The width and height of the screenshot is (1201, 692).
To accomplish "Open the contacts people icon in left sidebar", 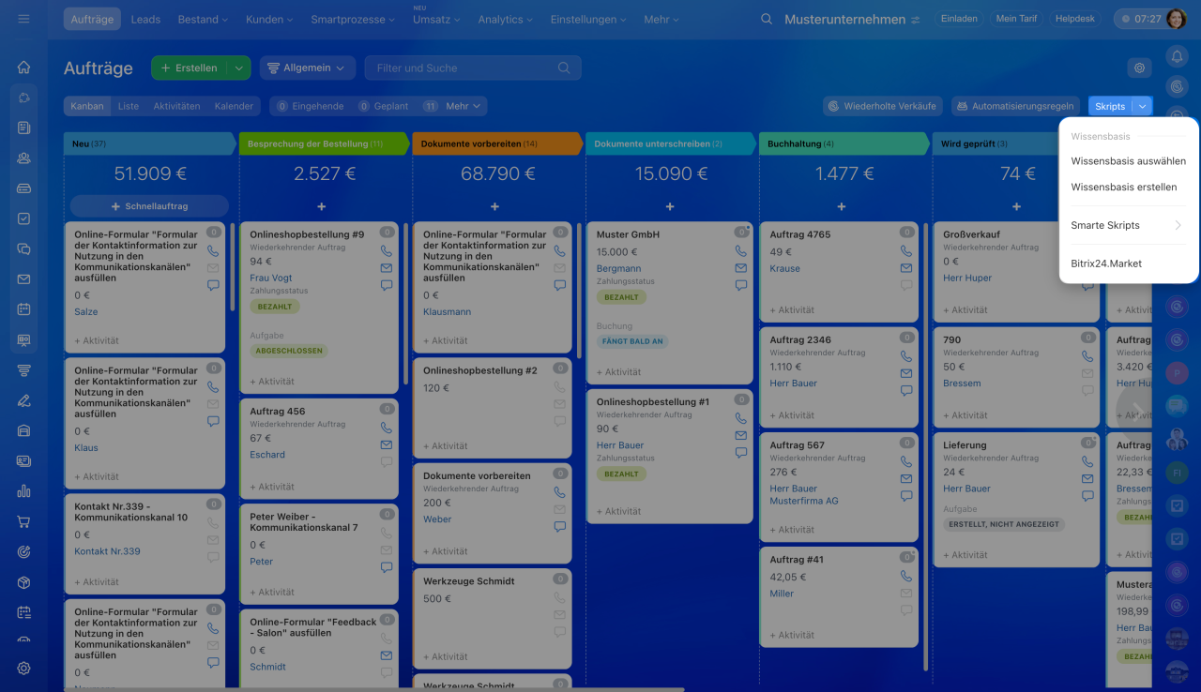I will pos(23,158).
